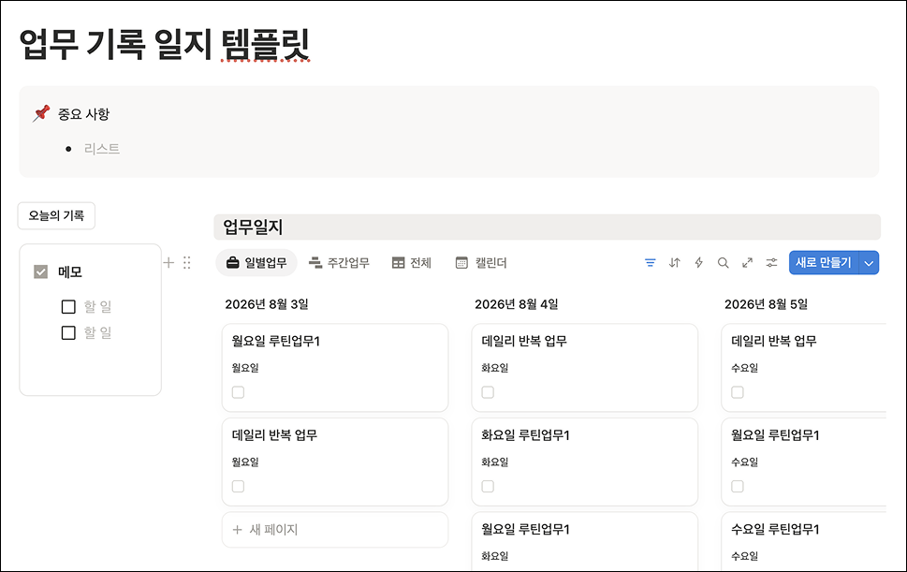
Task: Open the 전체 table view tab
Action: [412, 262]
